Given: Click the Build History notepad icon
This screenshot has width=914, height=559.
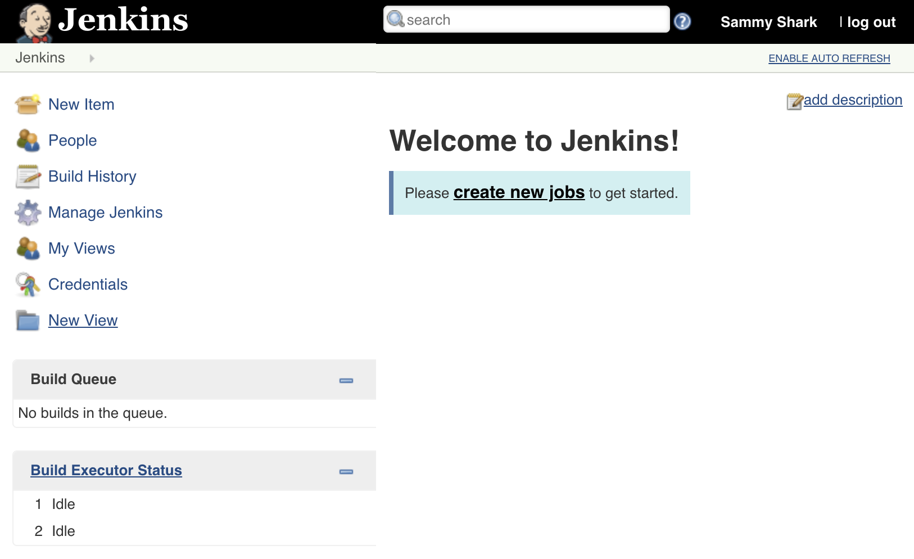Looking at the screenshot, I should [28, 177].
